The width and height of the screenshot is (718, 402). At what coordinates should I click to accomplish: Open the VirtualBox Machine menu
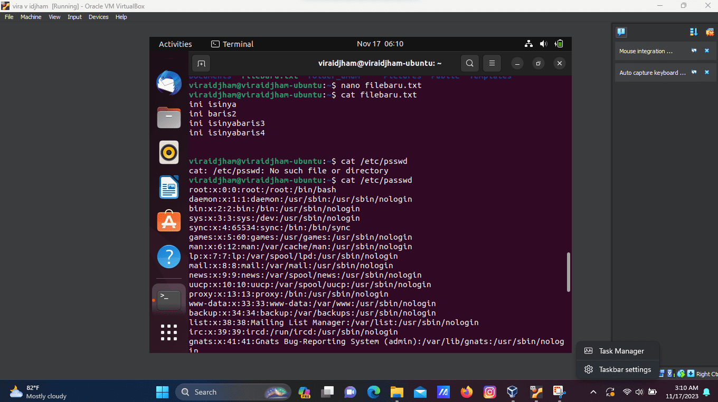(x=31, y=17)
